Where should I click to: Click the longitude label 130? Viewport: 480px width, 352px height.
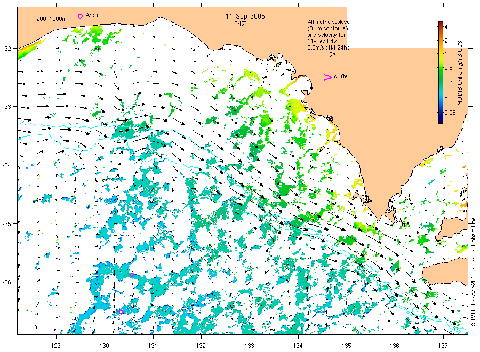pyautogui.click(x=105, y=346)
